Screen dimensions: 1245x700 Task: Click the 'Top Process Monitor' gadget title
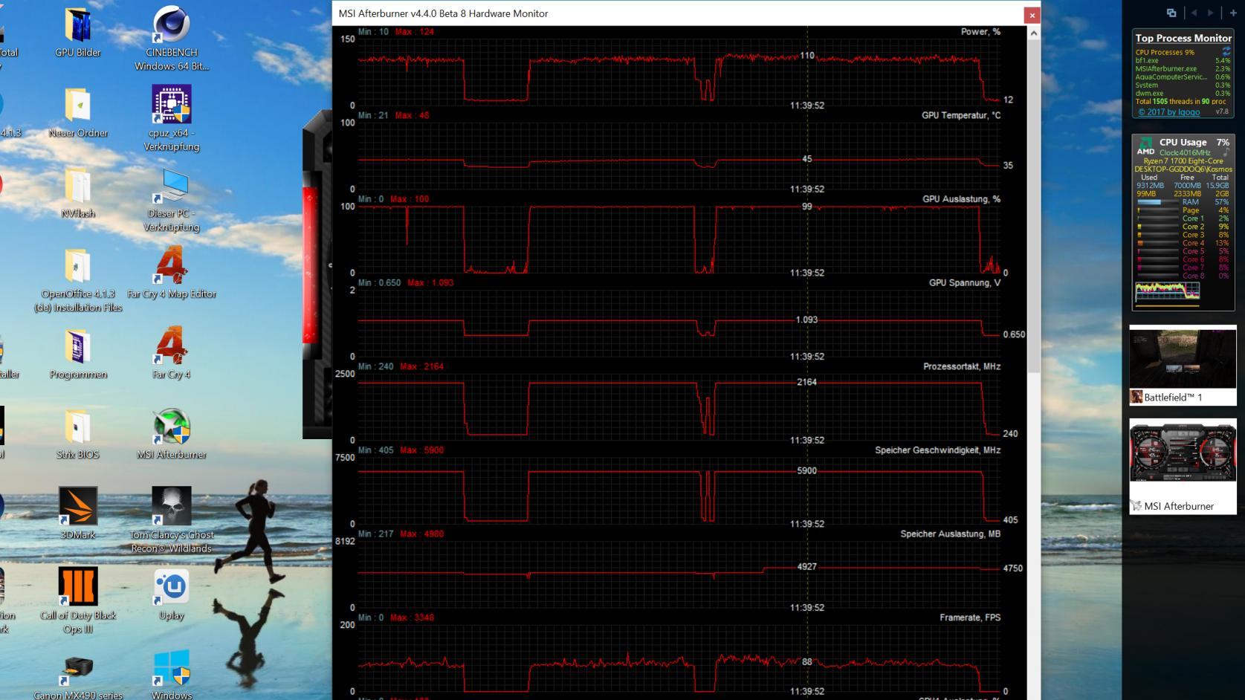[1183, 38]
